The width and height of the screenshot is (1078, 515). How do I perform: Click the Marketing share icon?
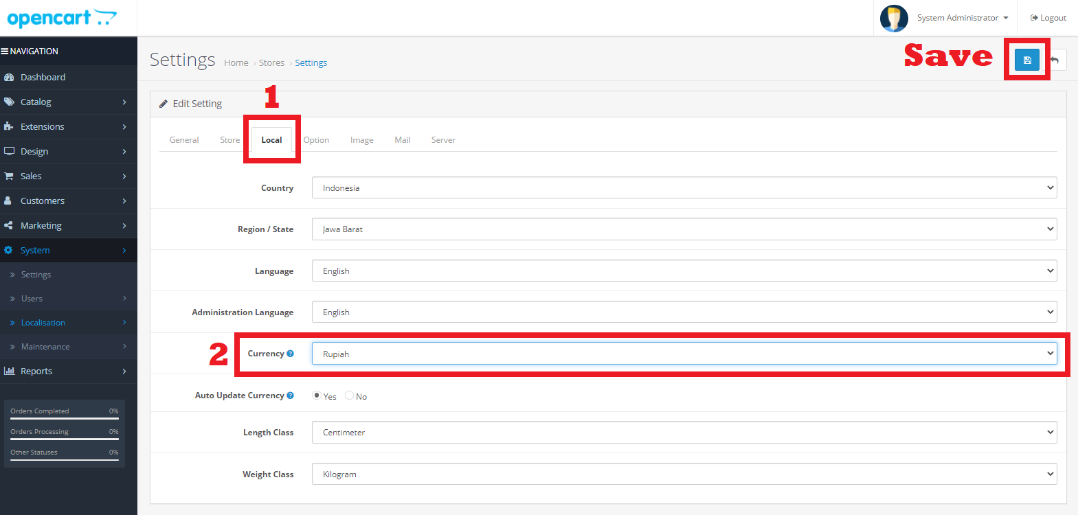(x=8, y=225)
